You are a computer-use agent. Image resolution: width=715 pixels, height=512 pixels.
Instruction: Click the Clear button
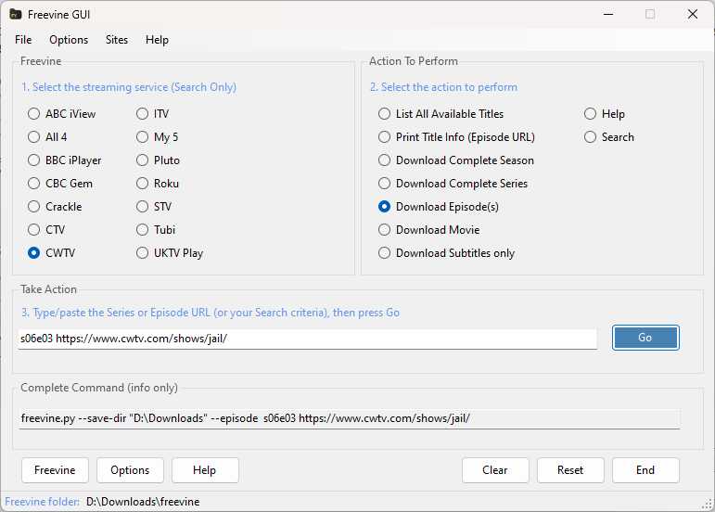(495, 470)
